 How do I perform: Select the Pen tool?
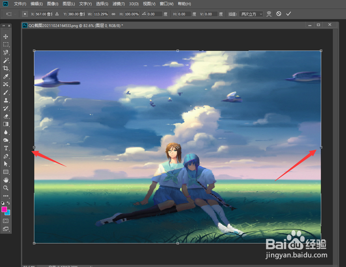[6, 156]
